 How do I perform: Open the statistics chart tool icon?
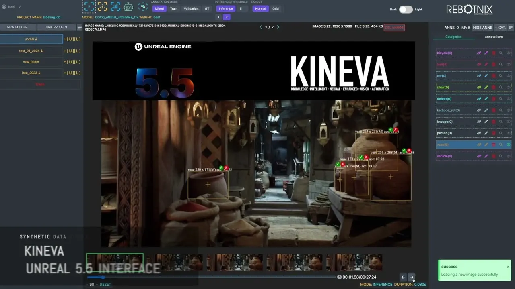pyautogui.click(x=115, y=6)
